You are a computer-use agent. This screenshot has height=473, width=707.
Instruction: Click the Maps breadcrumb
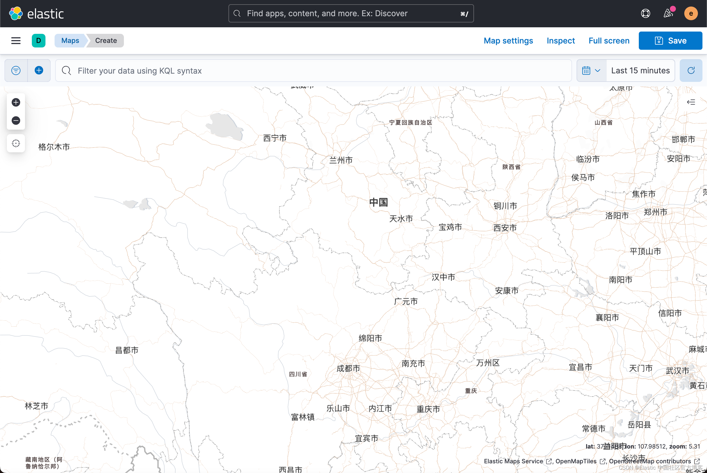pyautogui.click(x=70, y=41)
